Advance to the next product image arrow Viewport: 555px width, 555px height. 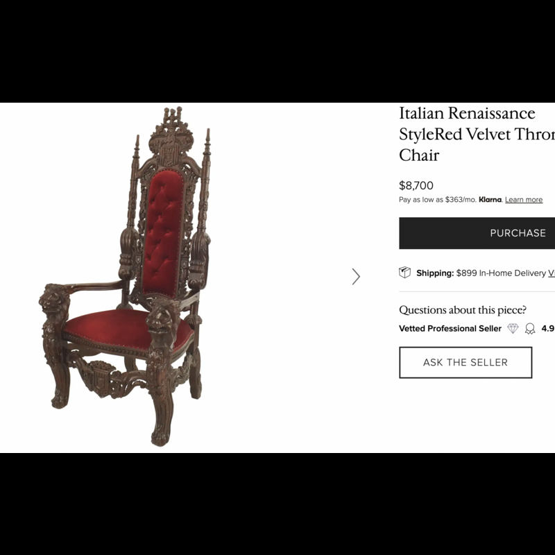356,276
